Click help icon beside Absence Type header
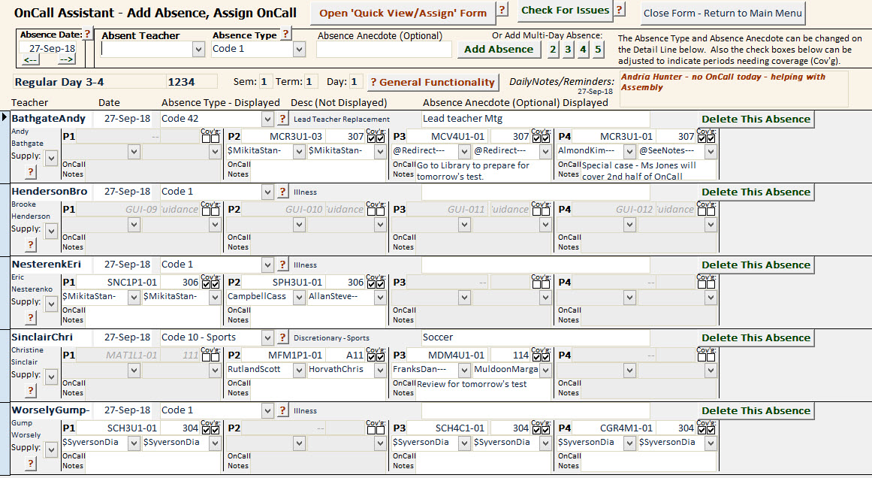The height and width of the screenshot is (478, 872). point(285,33)
